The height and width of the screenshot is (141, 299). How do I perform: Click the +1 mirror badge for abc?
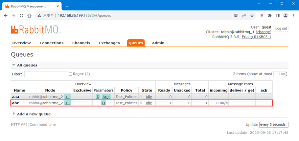tap(67, 103)
